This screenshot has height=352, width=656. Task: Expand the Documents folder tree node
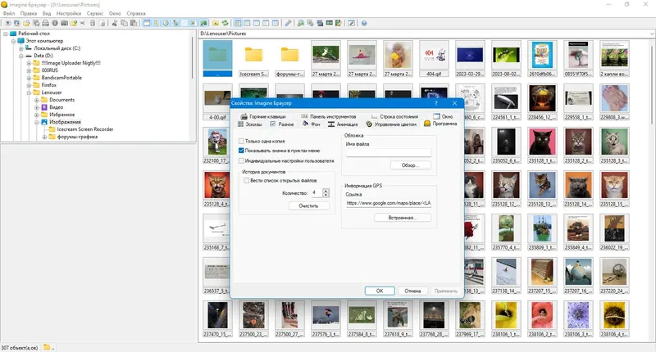(37, 100)
